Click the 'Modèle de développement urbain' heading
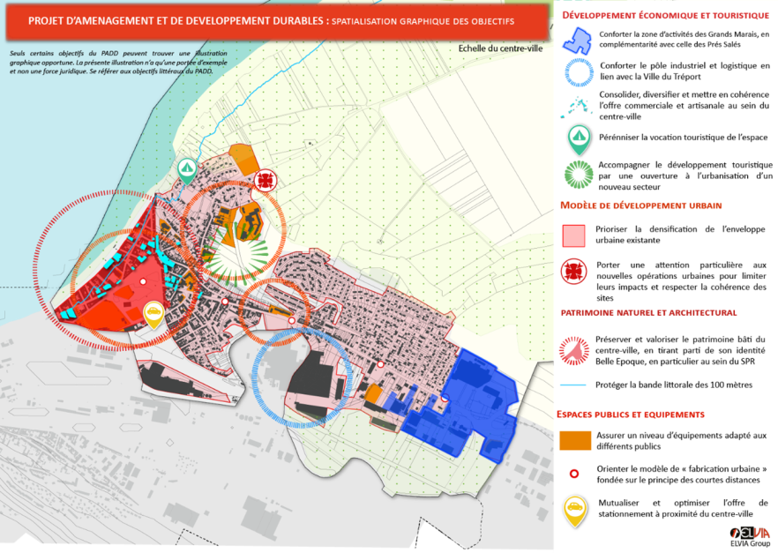This screenshot has height=553, width=778. (x=641, y=206)
